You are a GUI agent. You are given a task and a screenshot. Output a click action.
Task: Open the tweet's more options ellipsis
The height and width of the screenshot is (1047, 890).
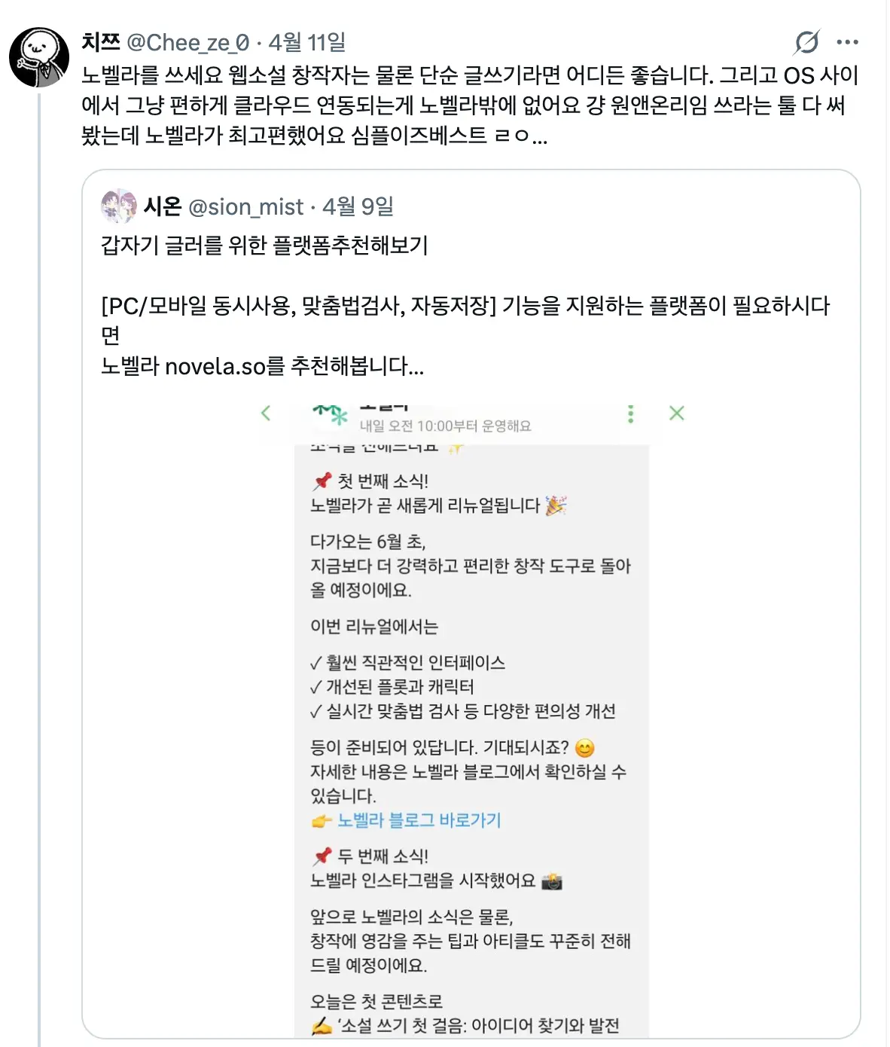click(847, 42)
